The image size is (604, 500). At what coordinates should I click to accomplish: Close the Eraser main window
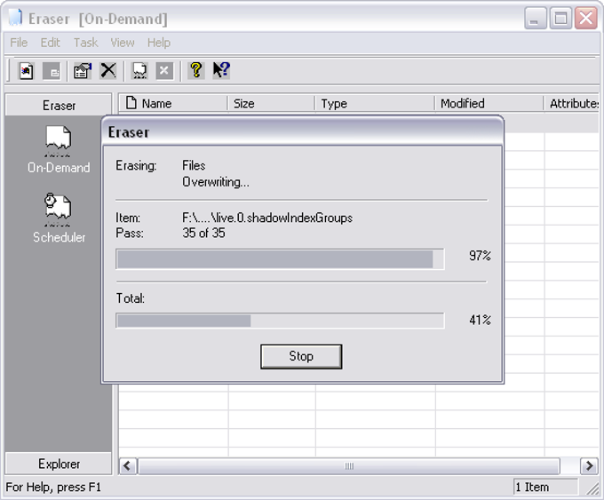pyautogui.click(x=586, y=18)
